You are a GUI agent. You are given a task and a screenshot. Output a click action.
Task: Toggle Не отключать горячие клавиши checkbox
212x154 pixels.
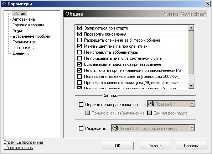pos(80,70)
